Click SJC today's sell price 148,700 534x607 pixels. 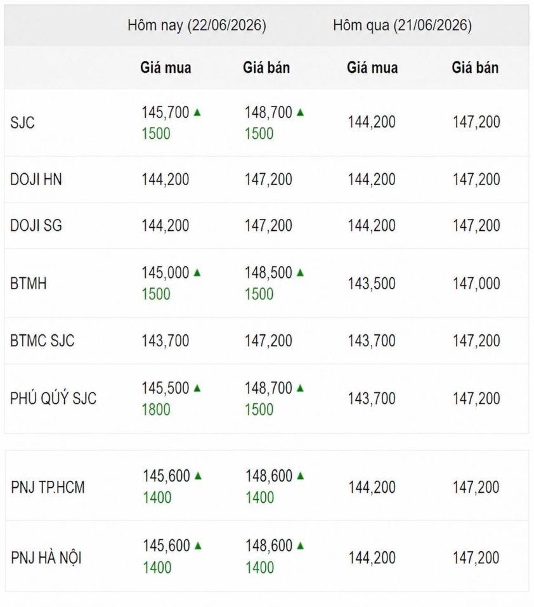(x=268, y=113)
